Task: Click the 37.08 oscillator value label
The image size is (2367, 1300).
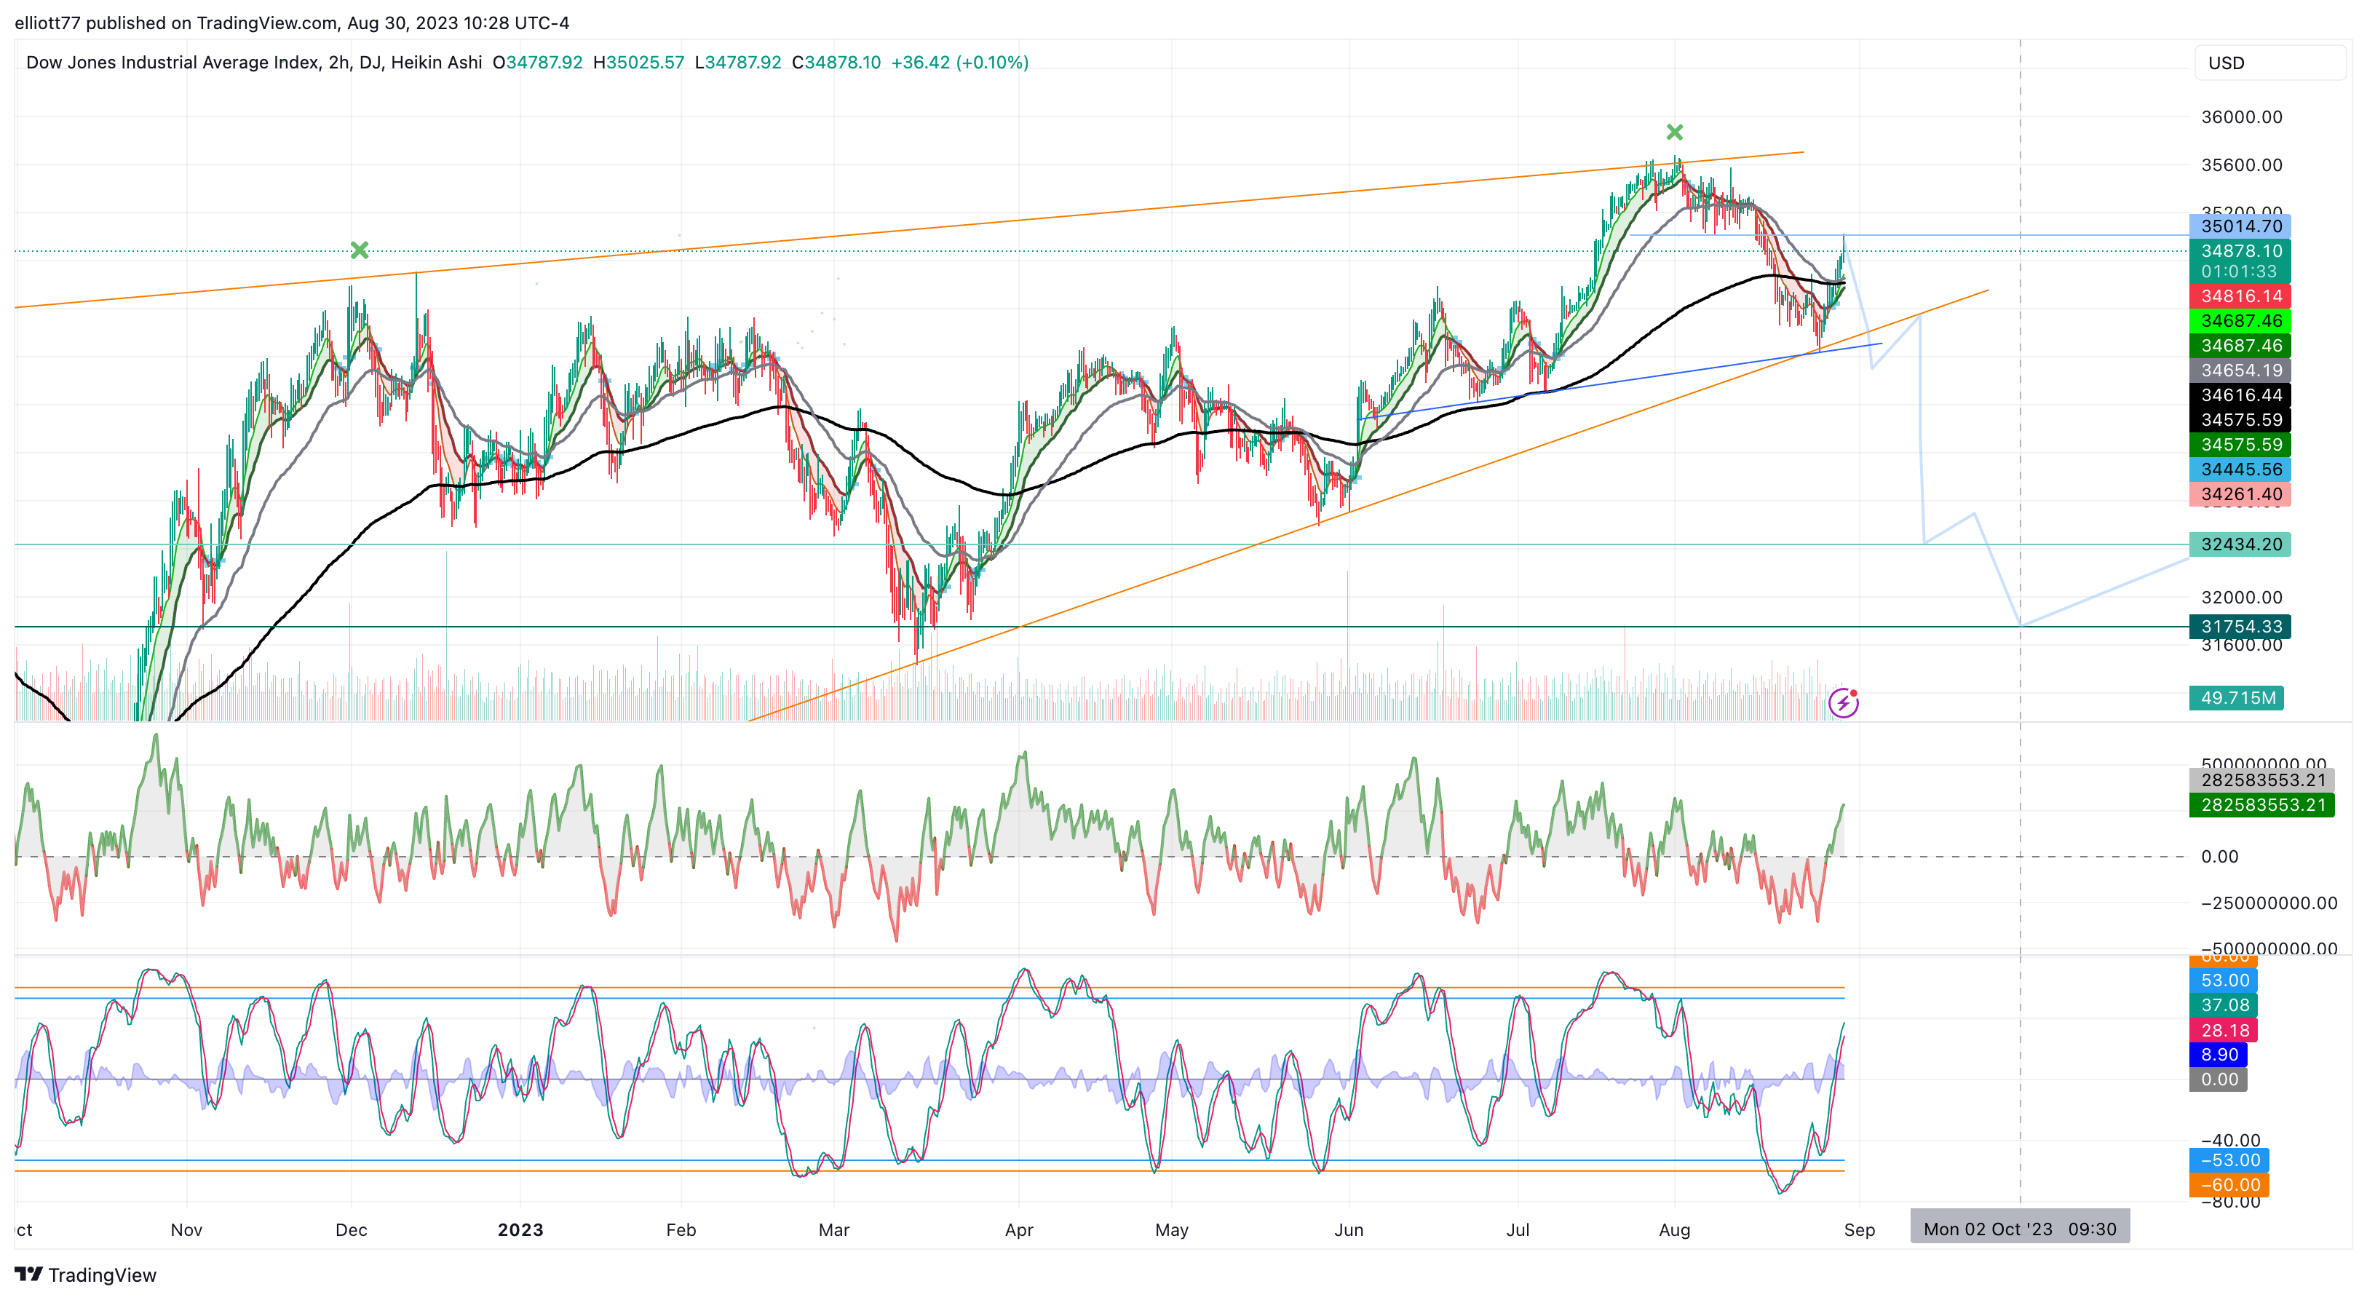Action: point(2224,1005)
